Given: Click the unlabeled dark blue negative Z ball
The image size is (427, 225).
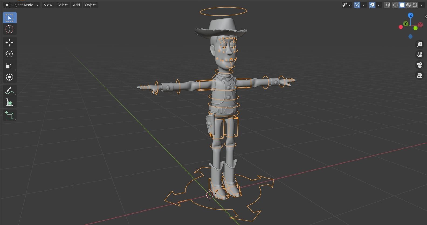Looking at the screenshot, I should pos(410,36).
